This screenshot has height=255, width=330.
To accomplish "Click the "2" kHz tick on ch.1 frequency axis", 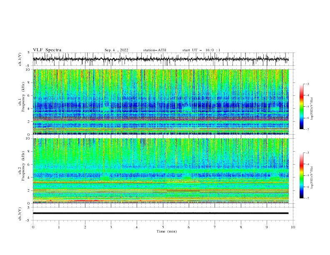I will click(29, 122).
